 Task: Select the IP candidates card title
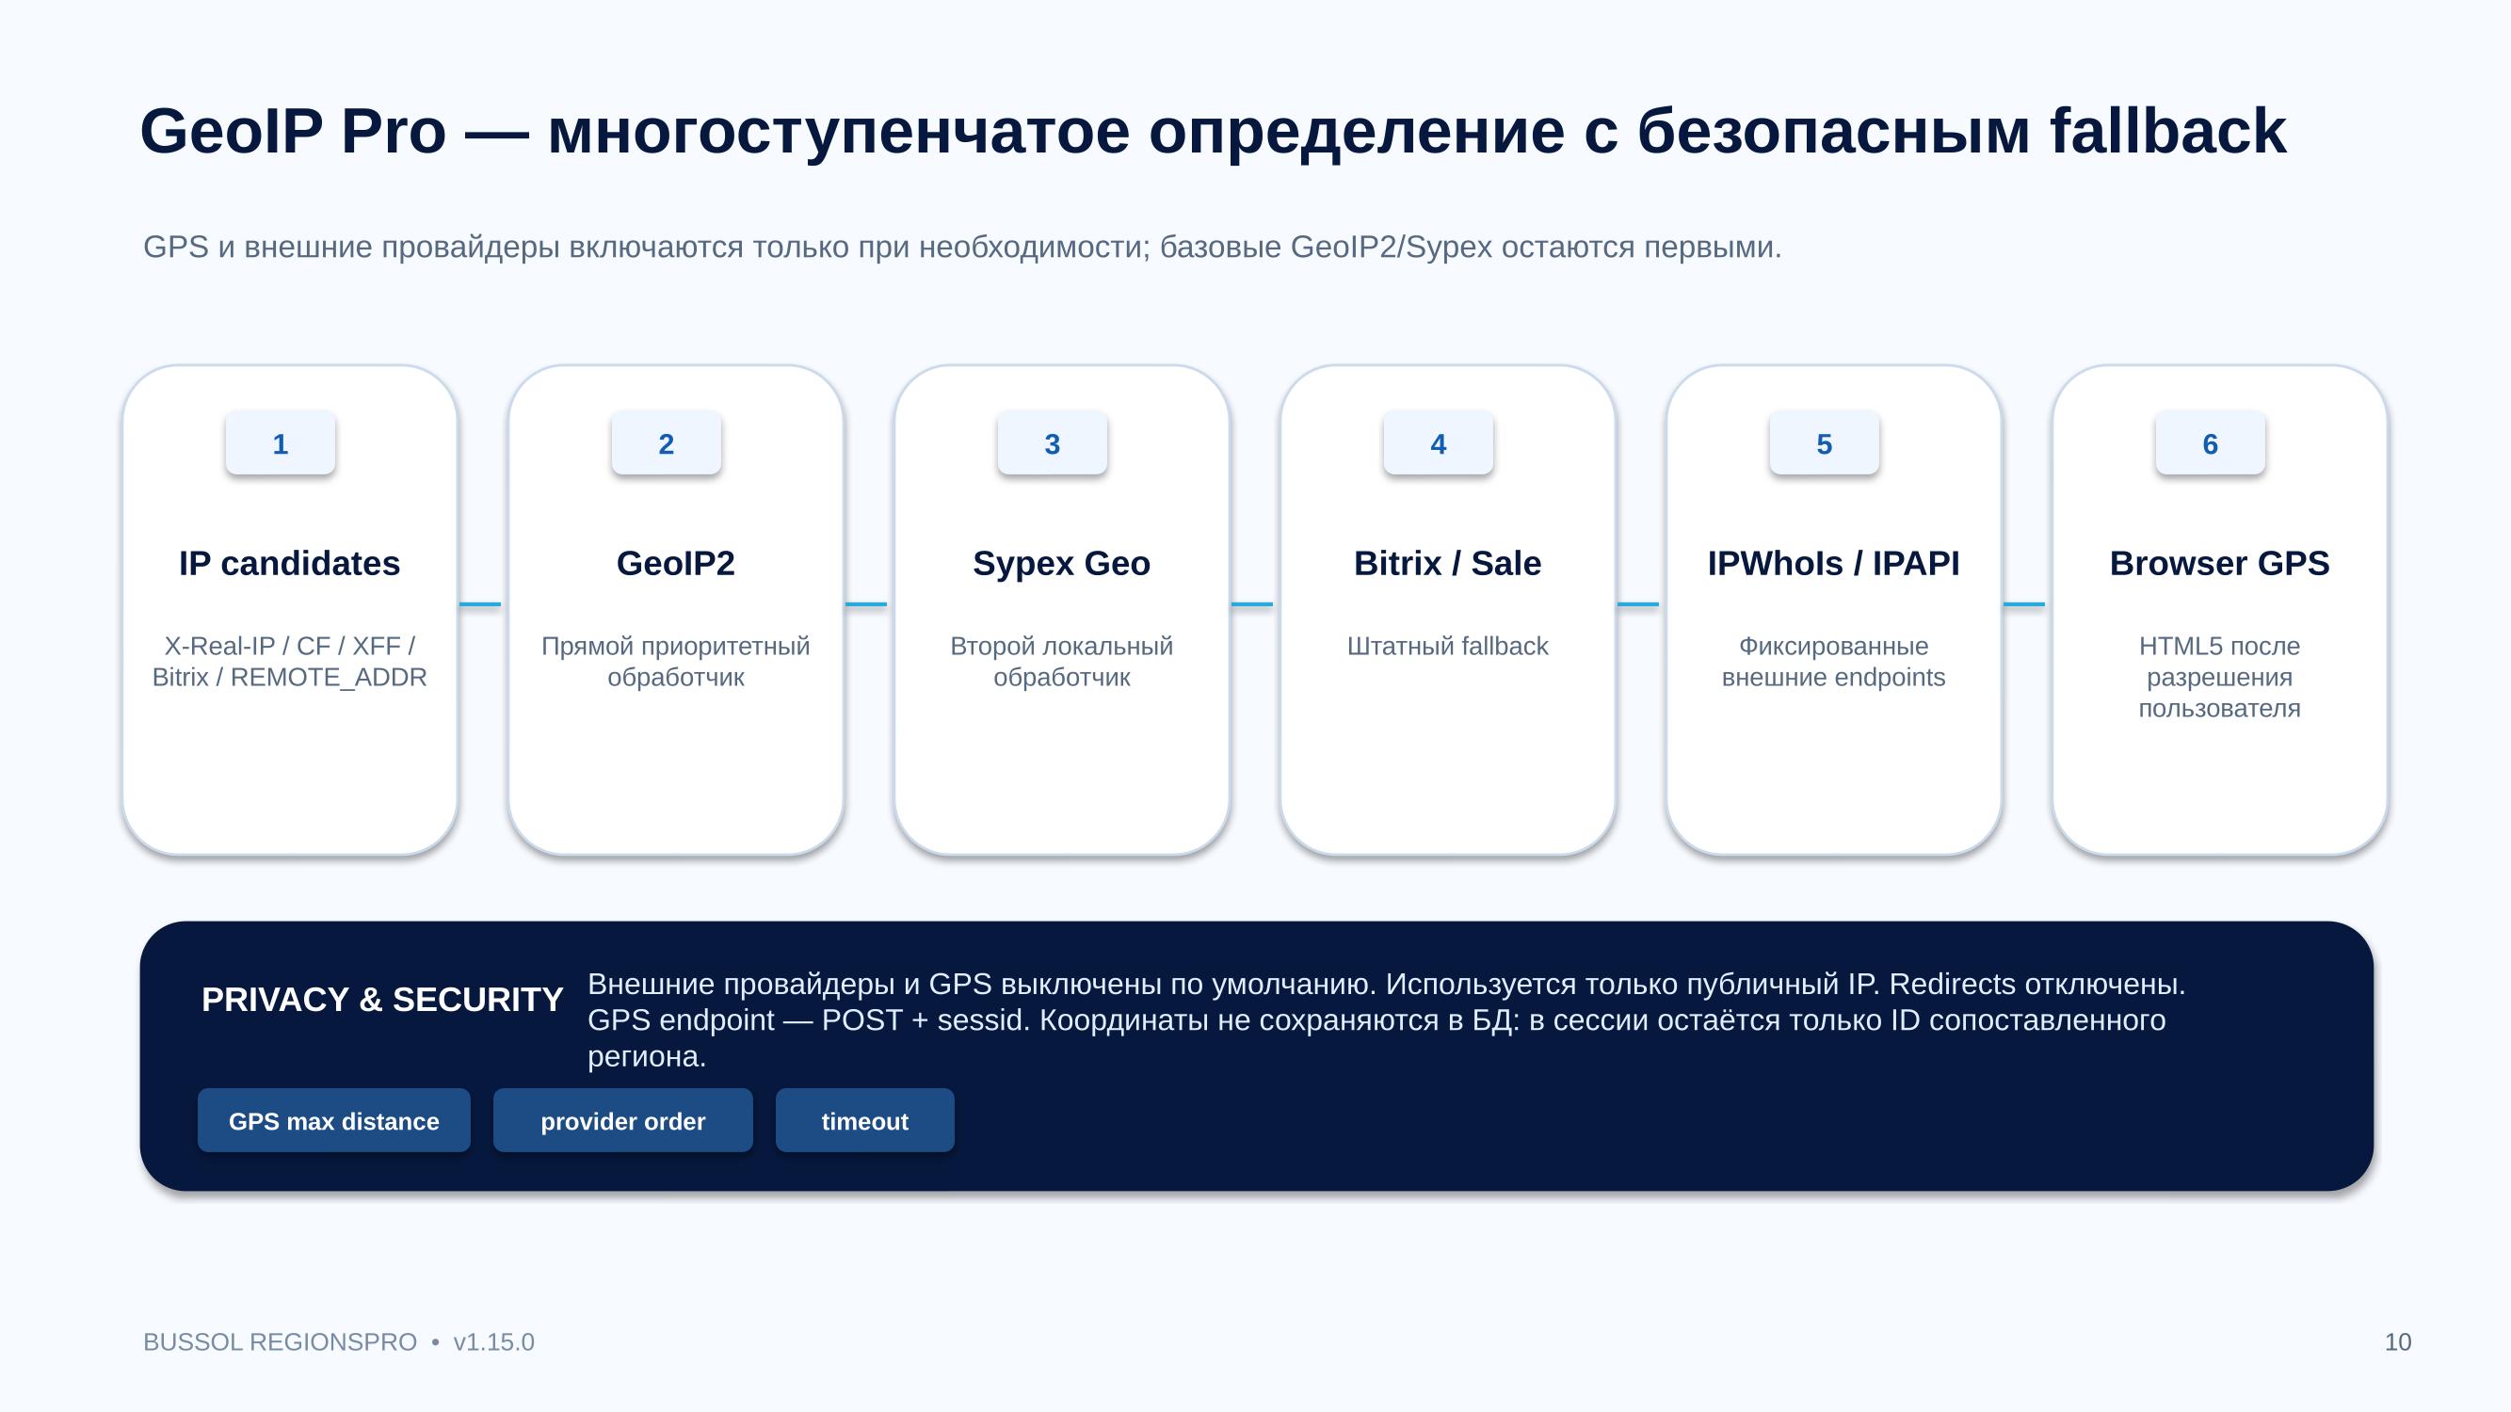pos(289,563)
